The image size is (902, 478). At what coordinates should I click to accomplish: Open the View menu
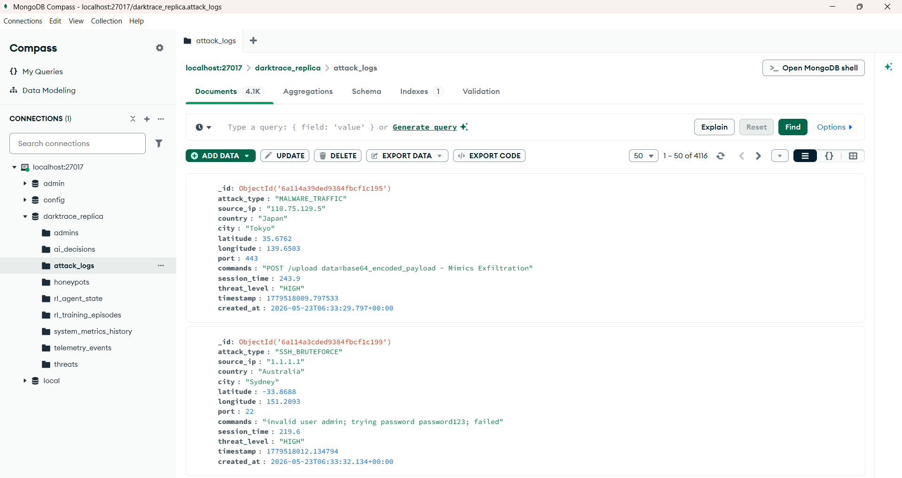click(x=76, y=21)
